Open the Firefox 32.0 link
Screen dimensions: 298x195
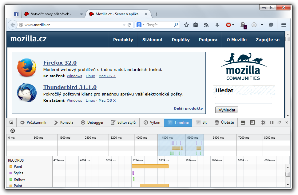pyautogui.click(x=60, y=63)
